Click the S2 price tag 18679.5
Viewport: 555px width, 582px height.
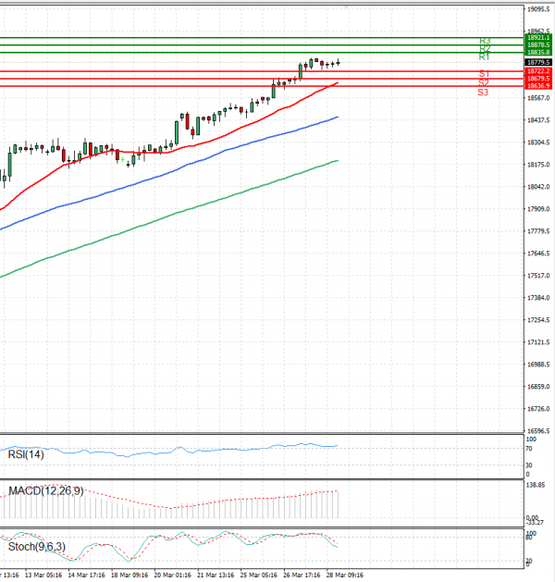[538, 79]
